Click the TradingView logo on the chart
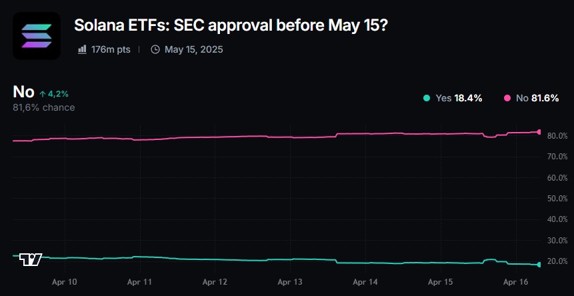 tap(31, 259)
